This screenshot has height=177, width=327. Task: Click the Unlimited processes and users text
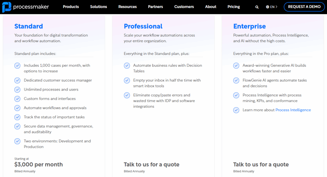[x=51, y=89]
